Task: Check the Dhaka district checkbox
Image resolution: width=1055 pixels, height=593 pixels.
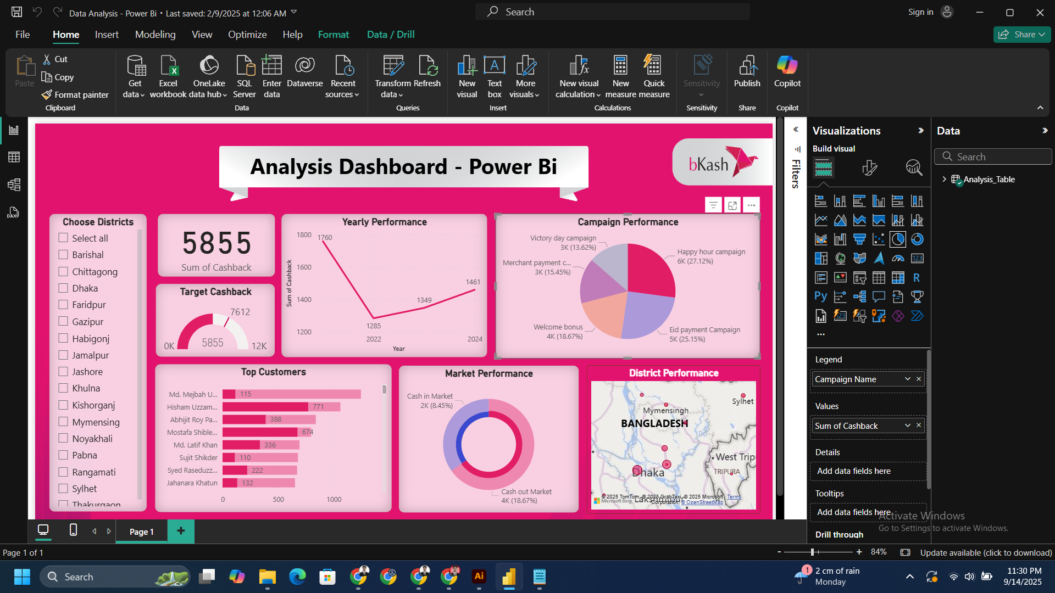Action: 63,288
